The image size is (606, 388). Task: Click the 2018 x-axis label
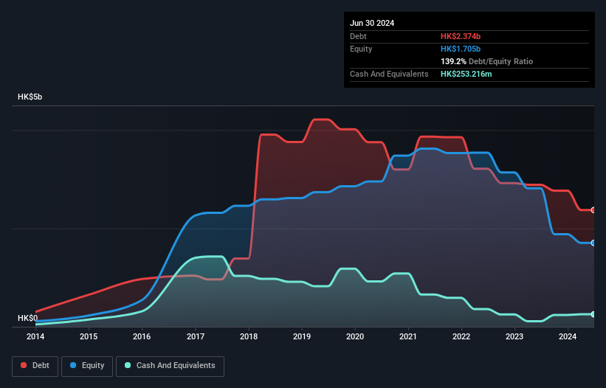(249, 336)
